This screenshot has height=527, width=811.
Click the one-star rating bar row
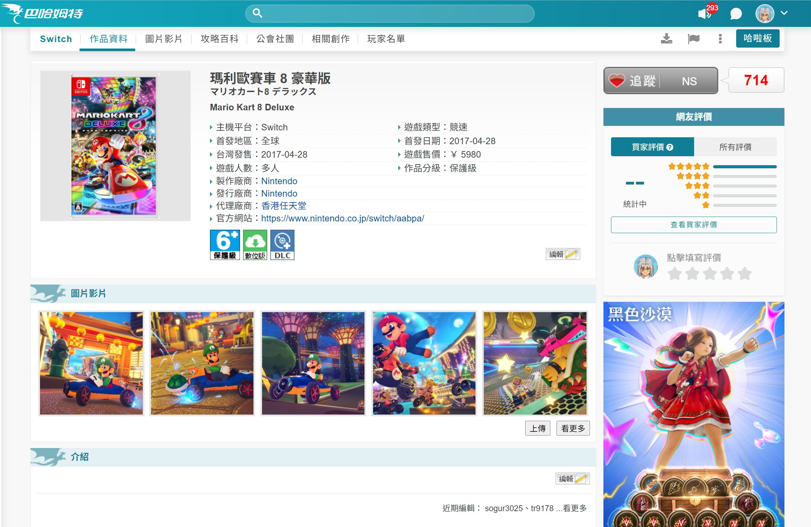pos(739,205)
